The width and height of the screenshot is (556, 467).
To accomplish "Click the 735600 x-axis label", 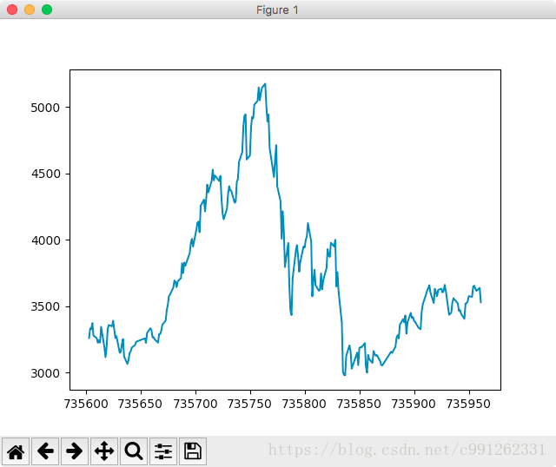I will (86, 404).
